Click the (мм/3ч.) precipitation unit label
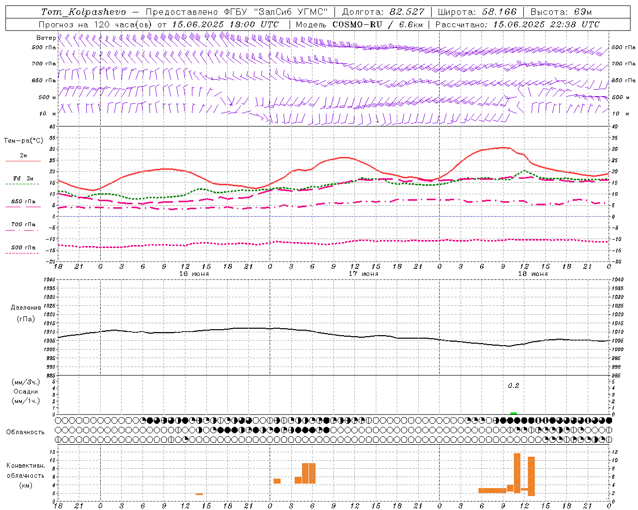 (x=26, y=382)
